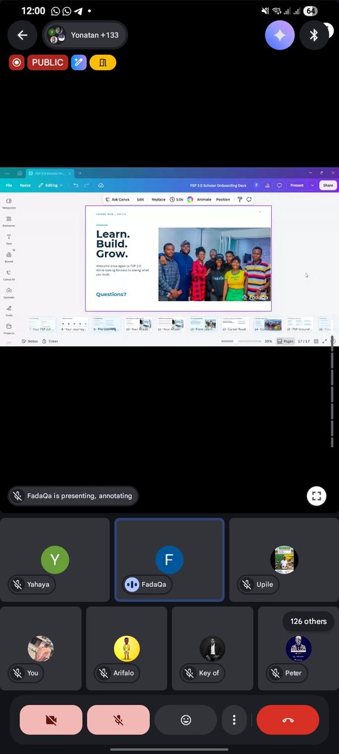
Task: Open the Timer in Canva bottom bar
Action: [50, 341]
